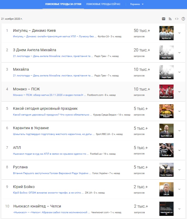Open the ZIK.UA thumbnail image
The image size is (187, 219).
point(166,189)
